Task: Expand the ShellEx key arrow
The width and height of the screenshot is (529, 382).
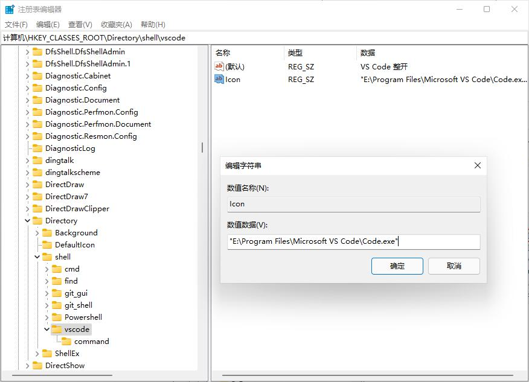Action: pos(37,354)
